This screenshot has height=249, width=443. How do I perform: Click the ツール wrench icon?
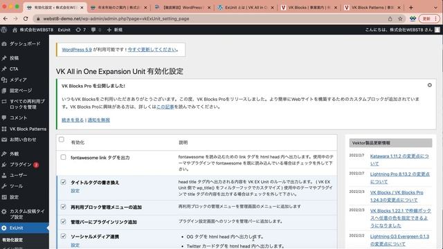click(x=4, y=186)
